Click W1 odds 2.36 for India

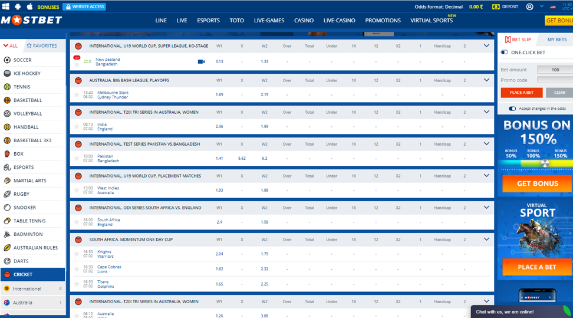pyautogui.click(x=219, y=126)
